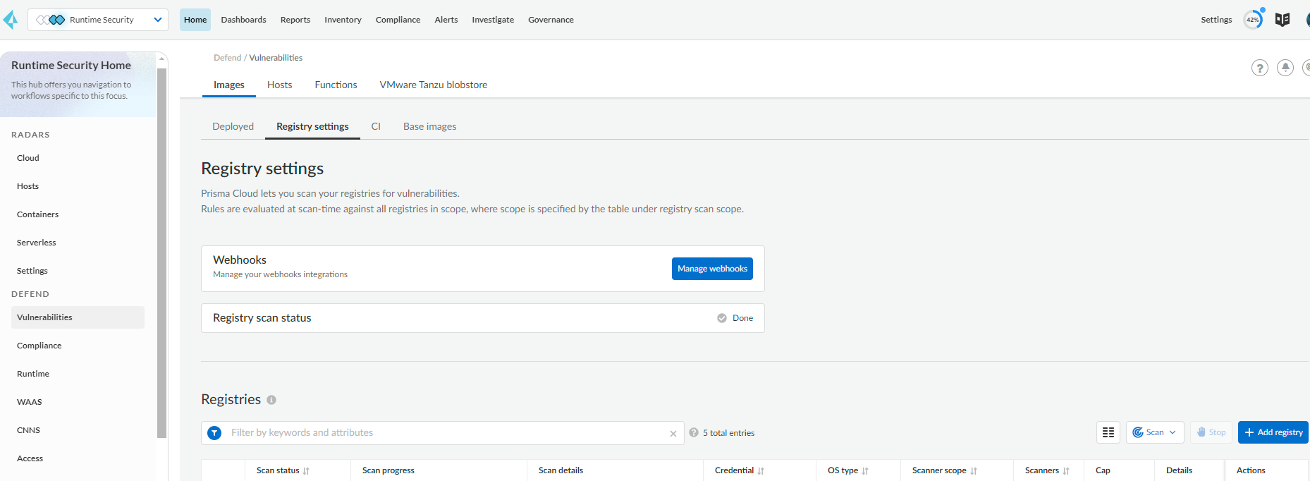
Task: Click the Actions column header
Action: (1251, 470)
